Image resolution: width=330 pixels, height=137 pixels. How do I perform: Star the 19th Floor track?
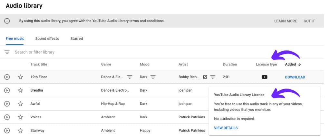[x=20, y=77]
